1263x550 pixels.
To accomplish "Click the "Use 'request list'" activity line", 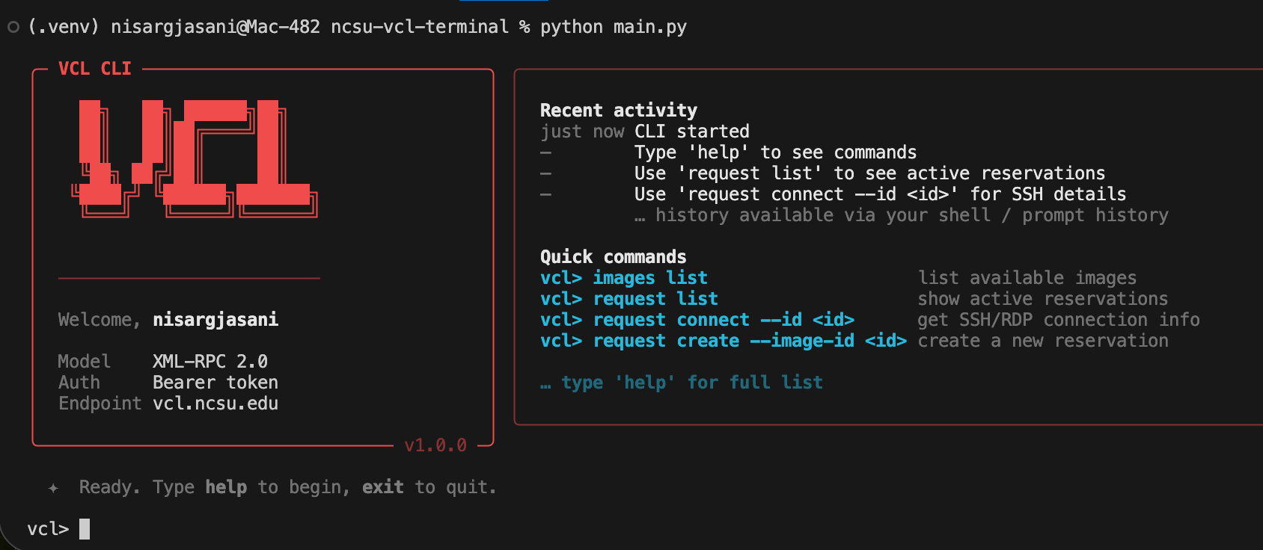I will pyautogui.click(x=869, y=173).
